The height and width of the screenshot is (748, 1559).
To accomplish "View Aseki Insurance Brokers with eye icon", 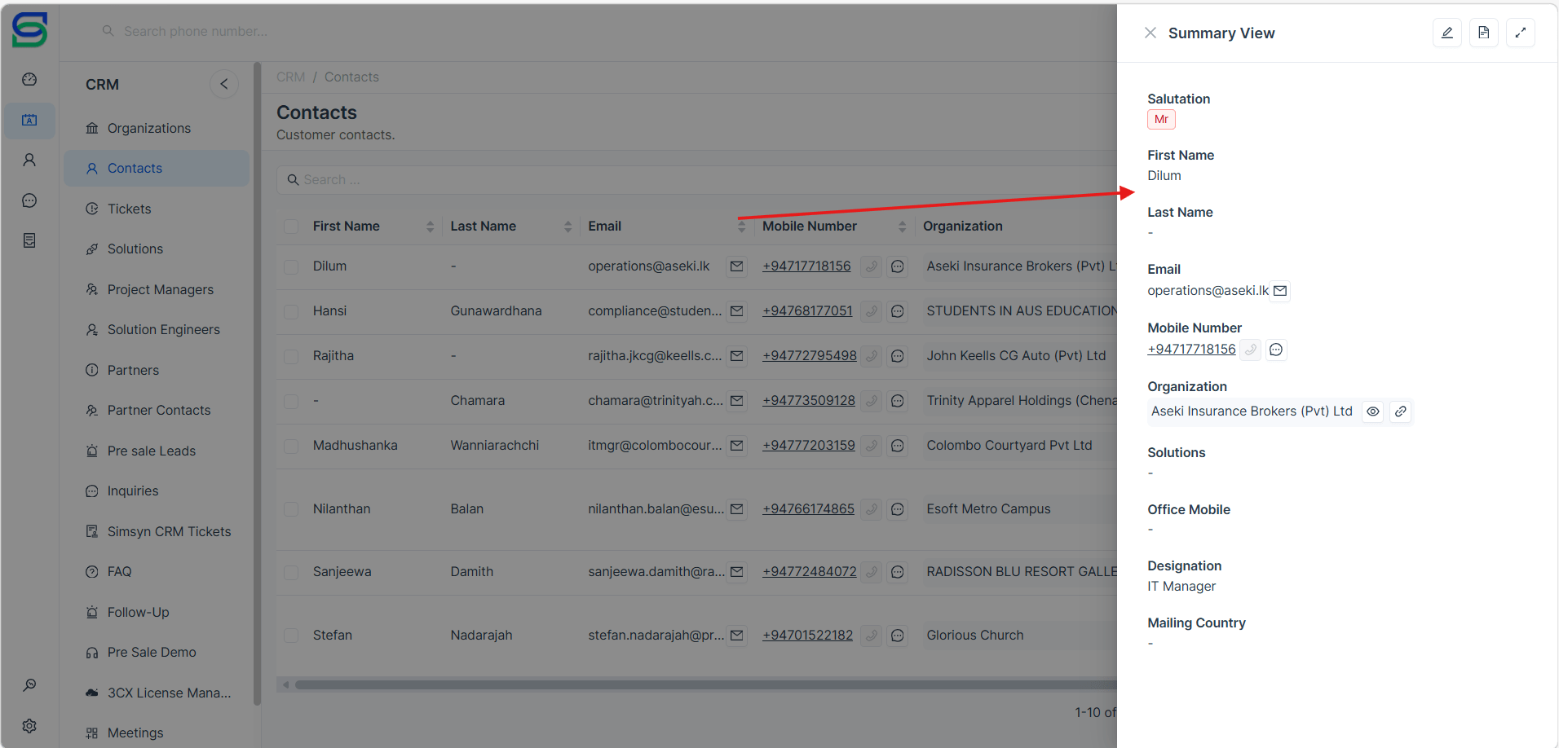I will click(1373, 411).
